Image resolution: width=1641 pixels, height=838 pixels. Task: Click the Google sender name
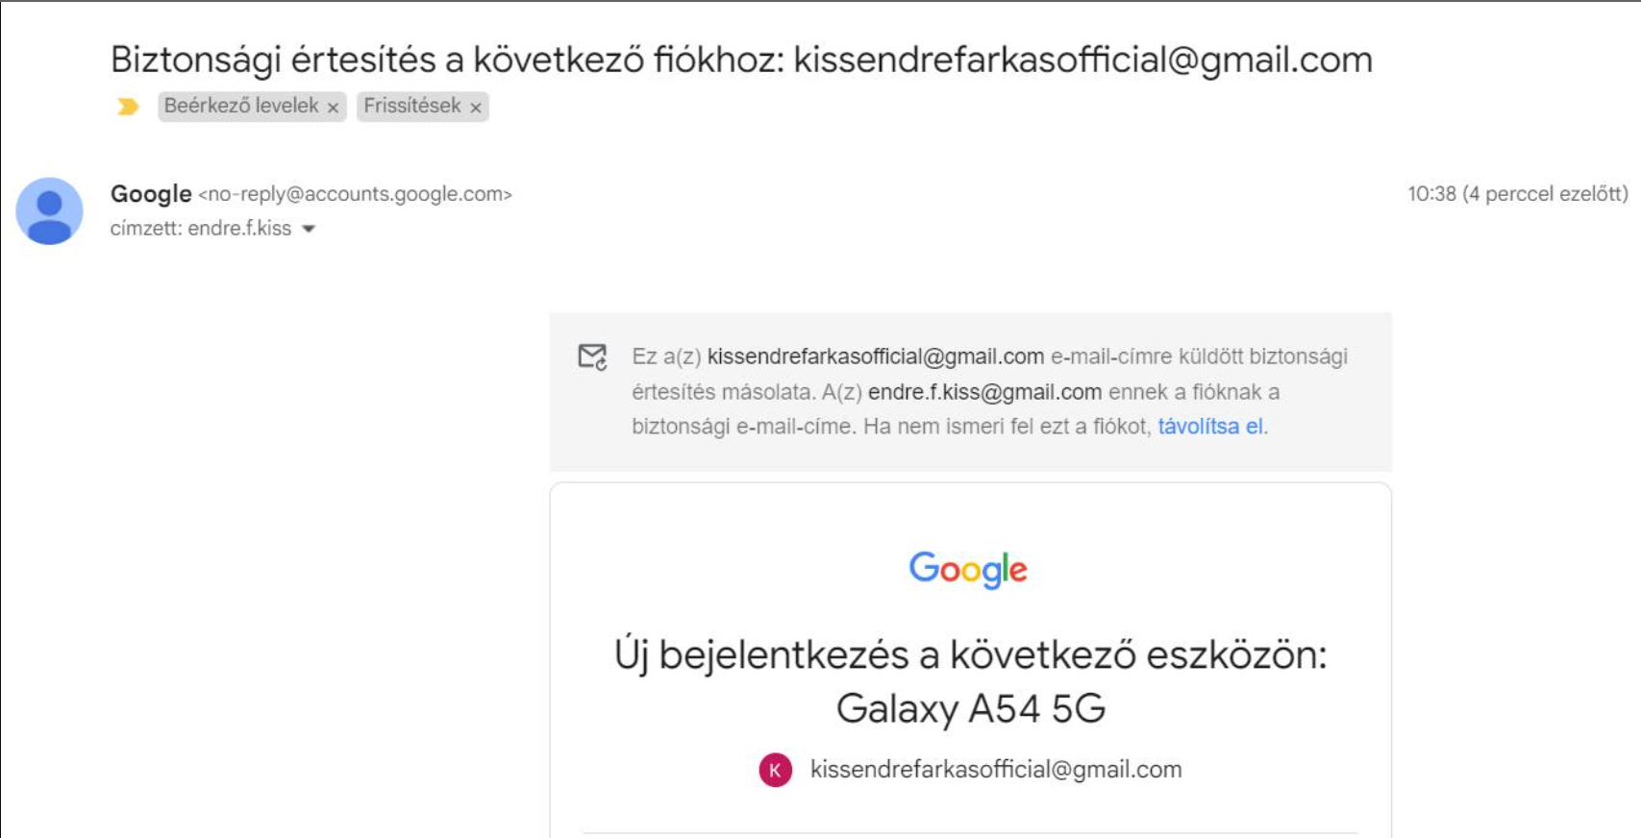click(151, 193)
